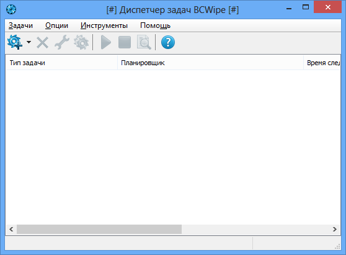Click the horizontal scrollbar right arrow

(335, 230)
